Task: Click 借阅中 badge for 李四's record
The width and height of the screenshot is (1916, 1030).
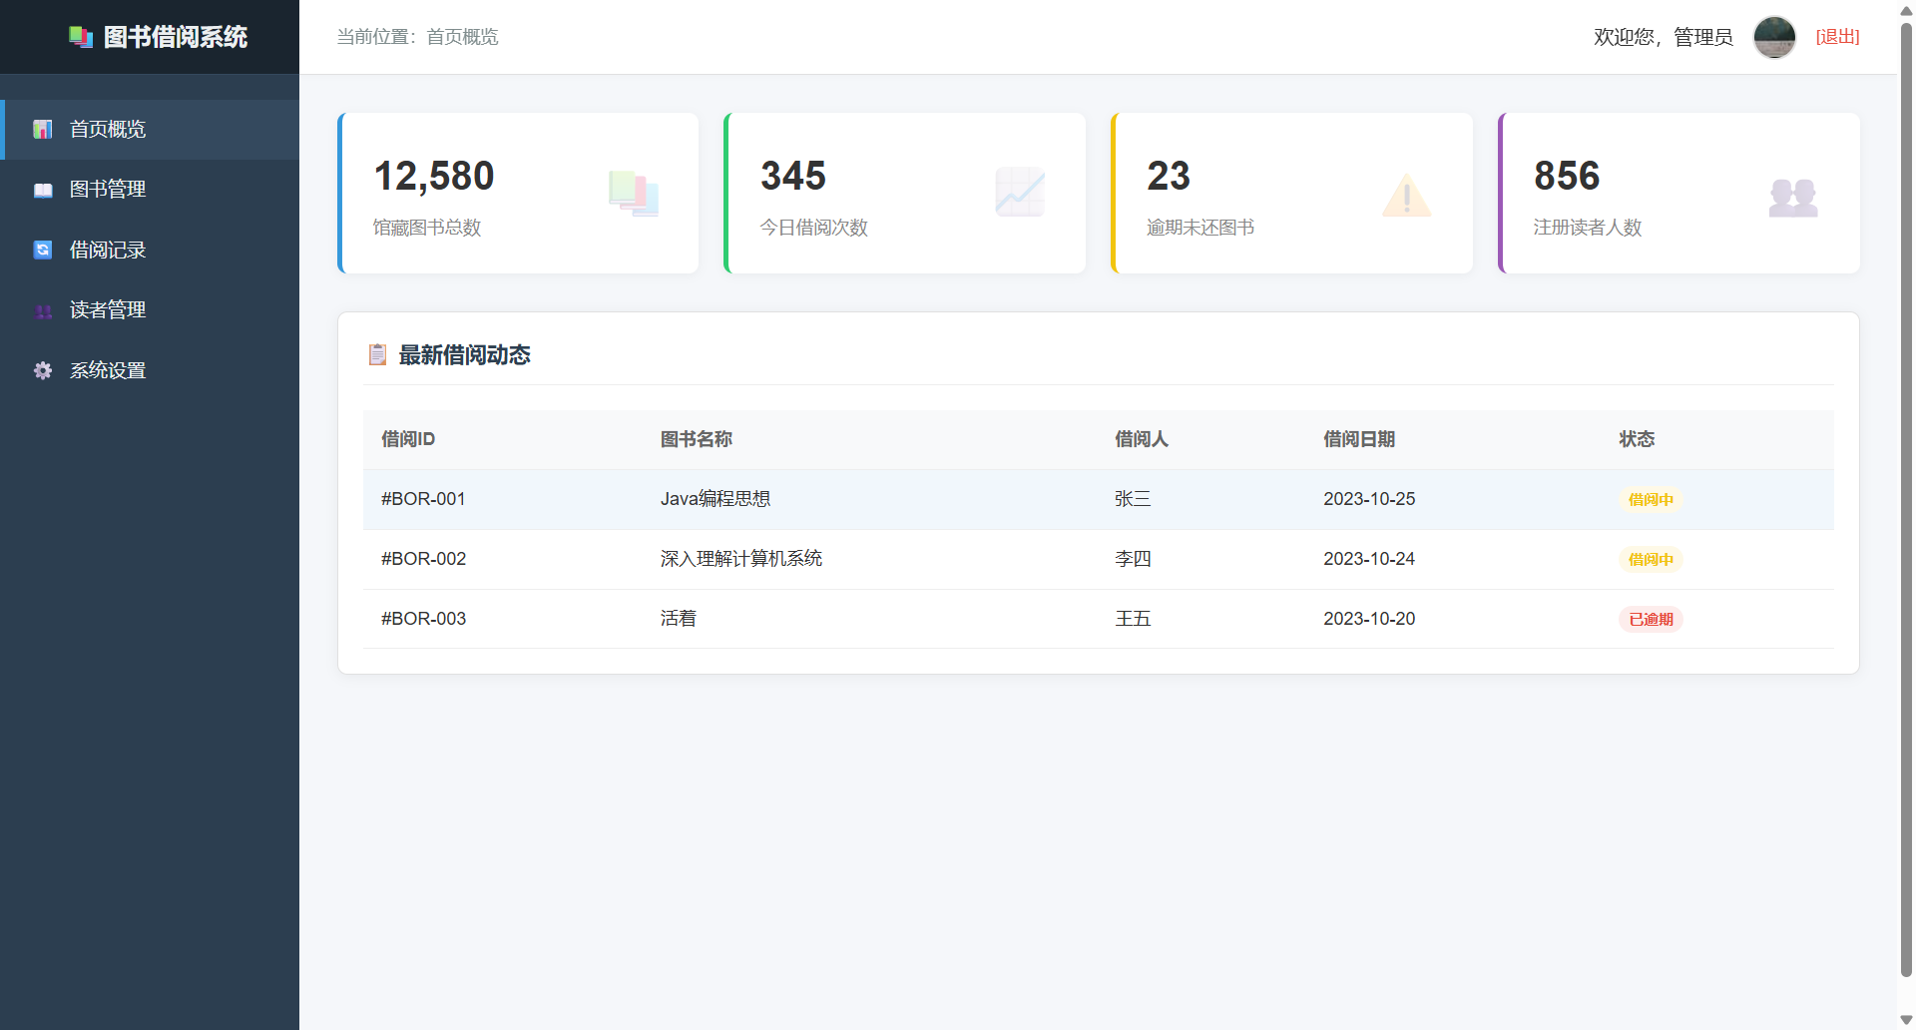Action: pyautogui.click(x=1651, y=559)
